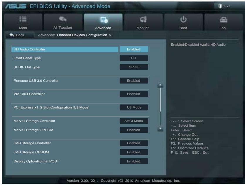Click the ASUS logo
The width and height of the screenshot is (245, 185).
pos(16,6)
